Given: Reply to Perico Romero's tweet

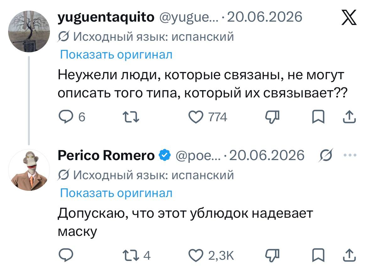Looking at the screenshot, I should pyautogui.click(x=66, y=255).
